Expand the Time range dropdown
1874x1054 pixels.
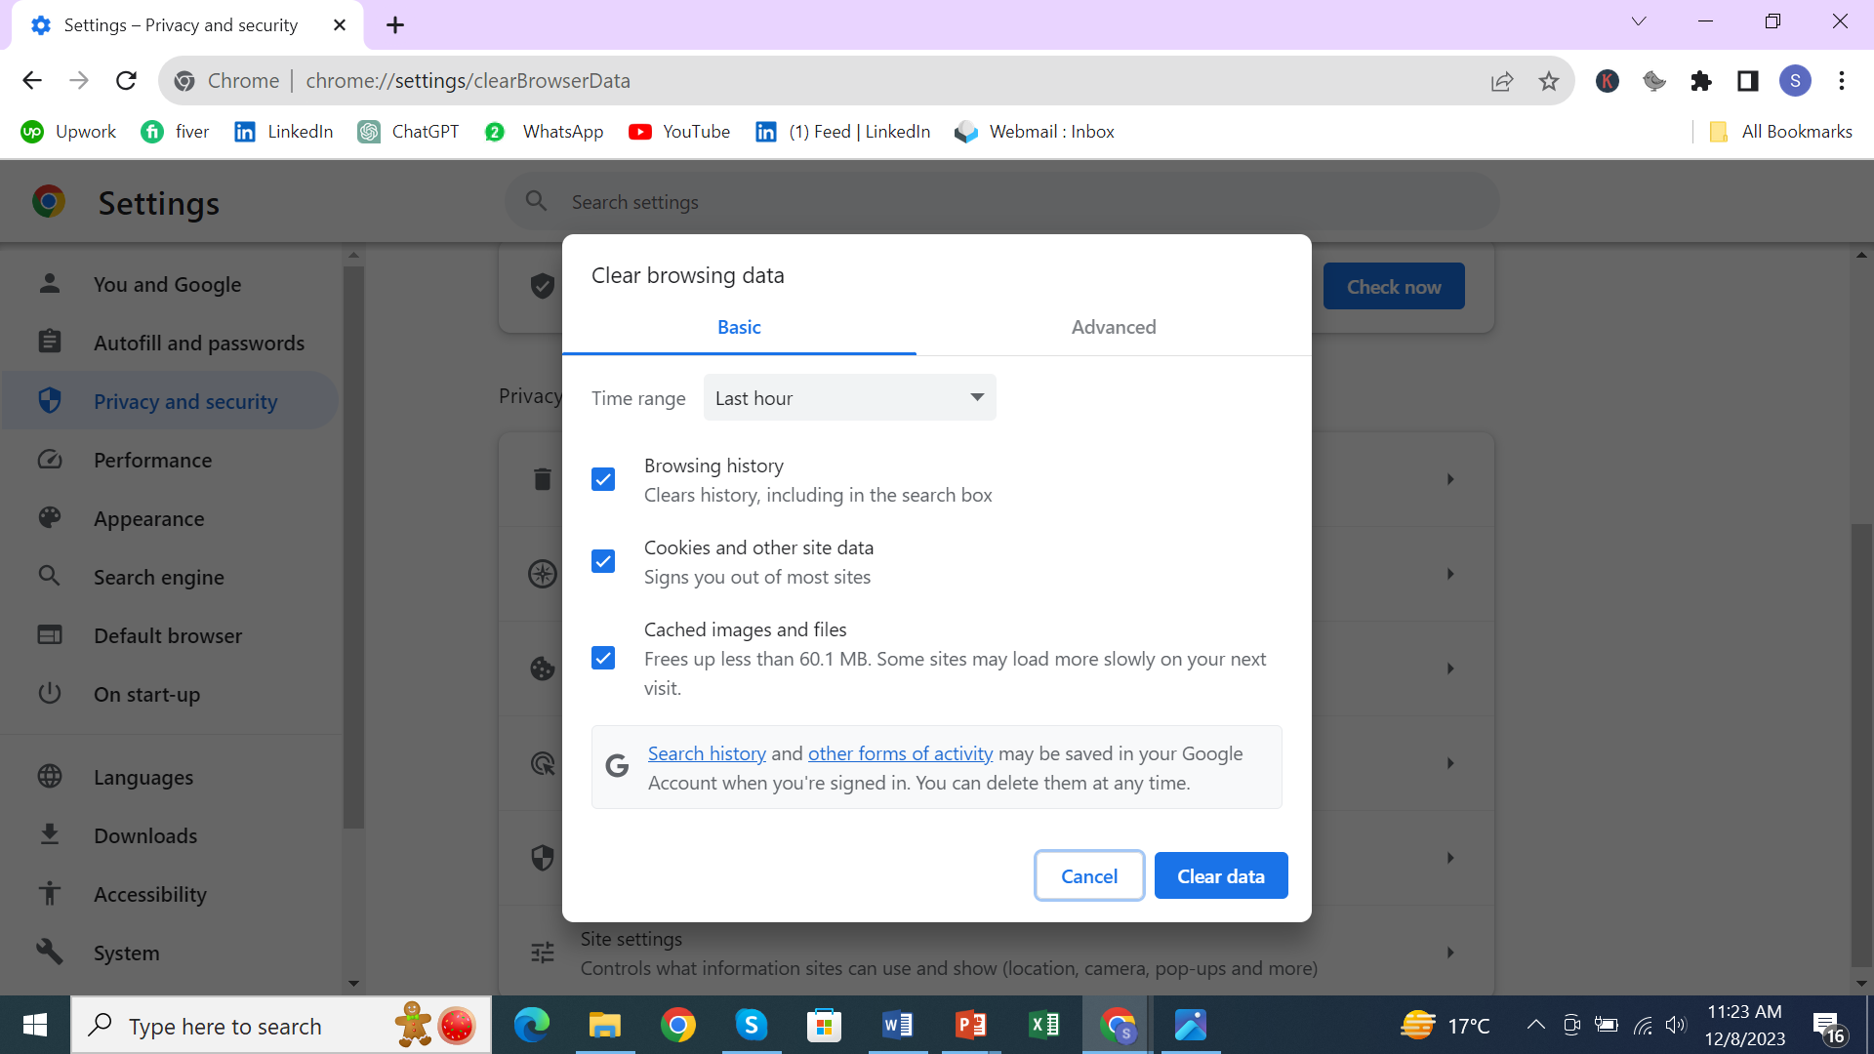click(x=851, y=397)
